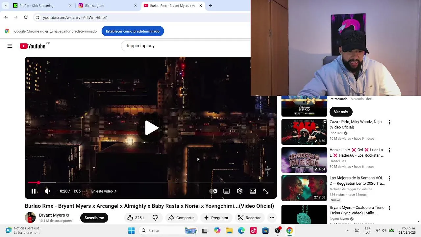Pause the video with the pause button
This screenshot has width=421, height=237.
coord(34,191)
